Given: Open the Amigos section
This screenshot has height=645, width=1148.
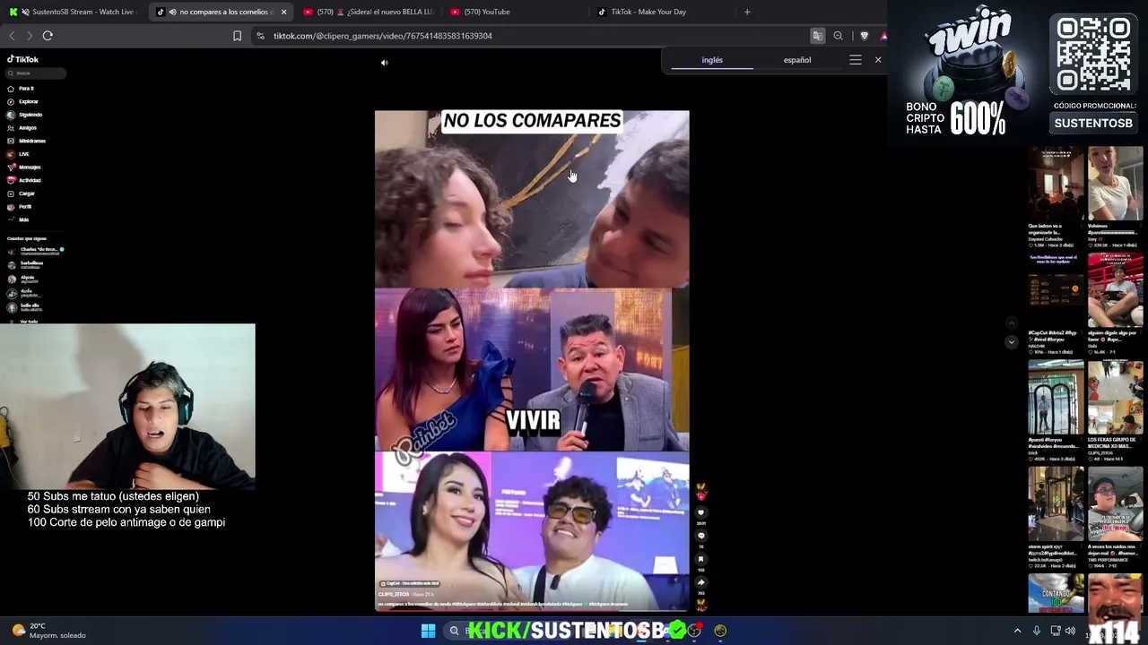Looking at the screenshot, I should tap(22, 128).
